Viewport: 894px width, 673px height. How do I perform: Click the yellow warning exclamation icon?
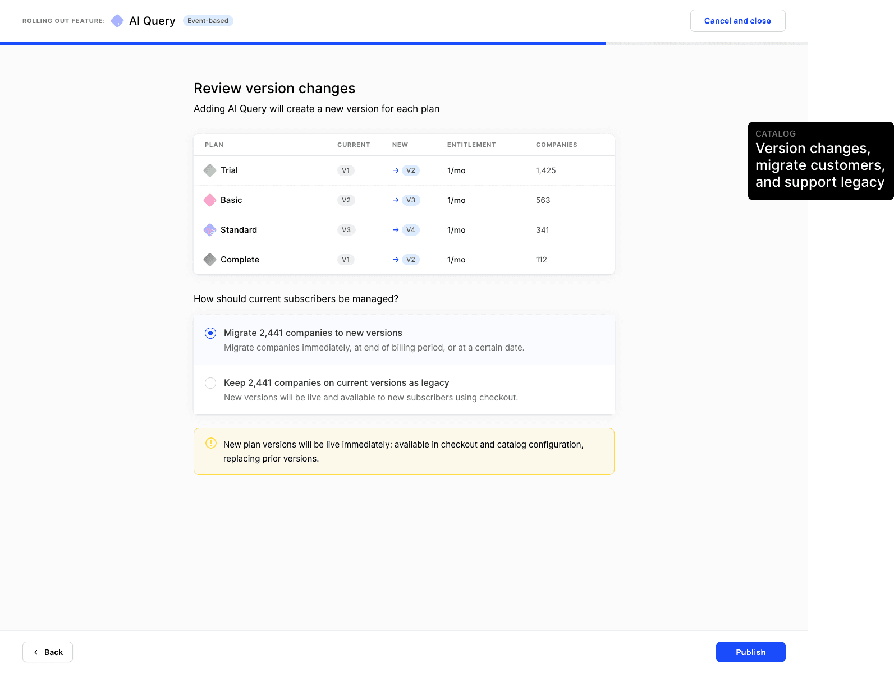click(x=211, y=443)
